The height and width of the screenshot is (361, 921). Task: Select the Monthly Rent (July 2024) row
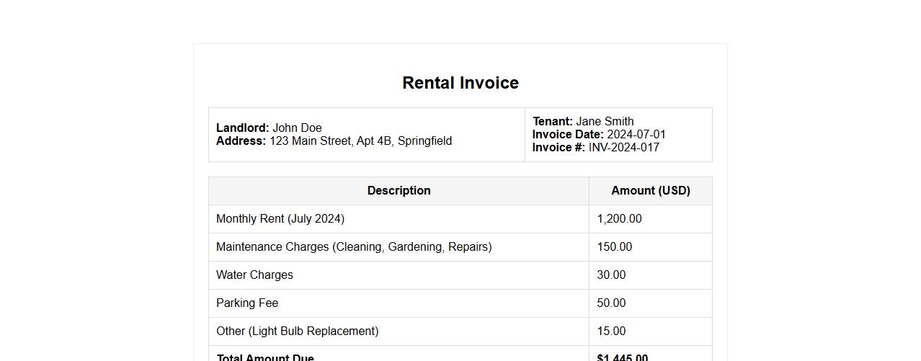click(x=460, y=219)
